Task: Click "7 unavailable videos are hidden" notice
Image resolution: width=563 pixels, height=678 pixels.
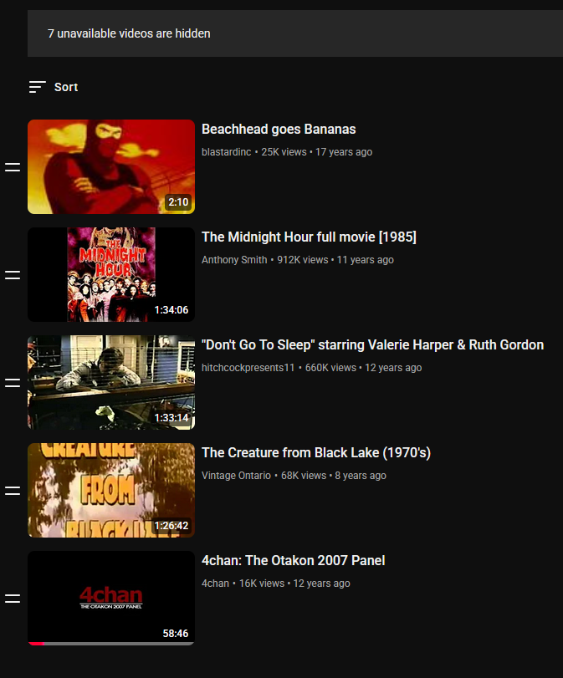Action: coord(129,33)
